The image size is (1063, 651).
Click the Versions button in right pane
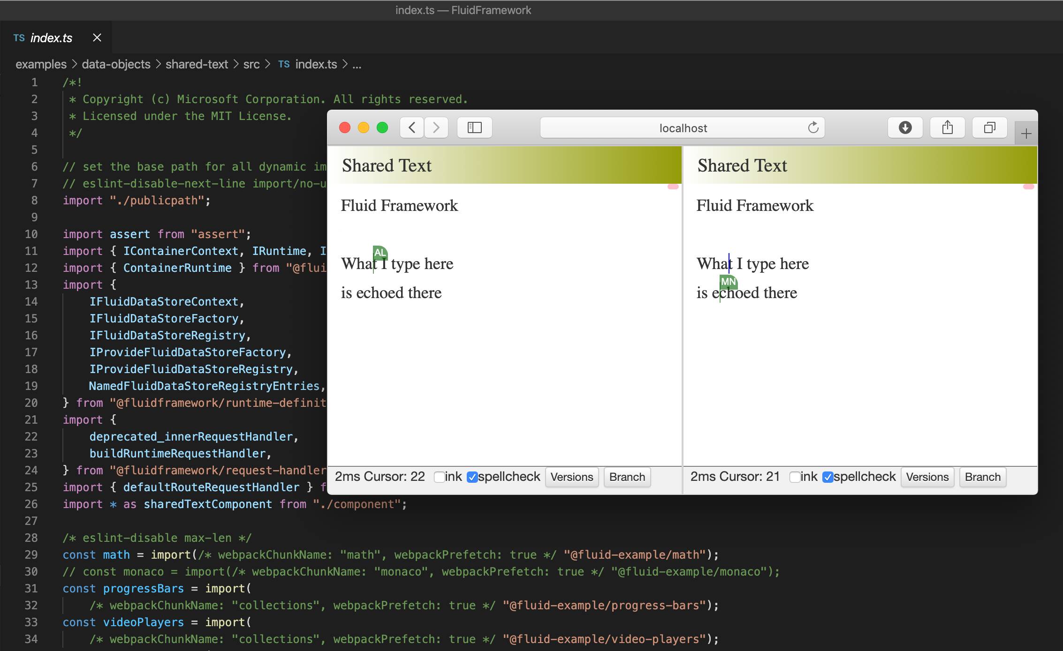(927, 477)
